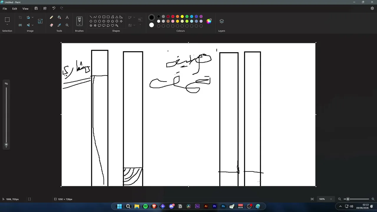Open the File menu
This screenshot has height=212, width=377.
[x=5, y=9]
